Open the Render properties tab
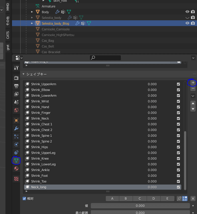 click(16, 78)
